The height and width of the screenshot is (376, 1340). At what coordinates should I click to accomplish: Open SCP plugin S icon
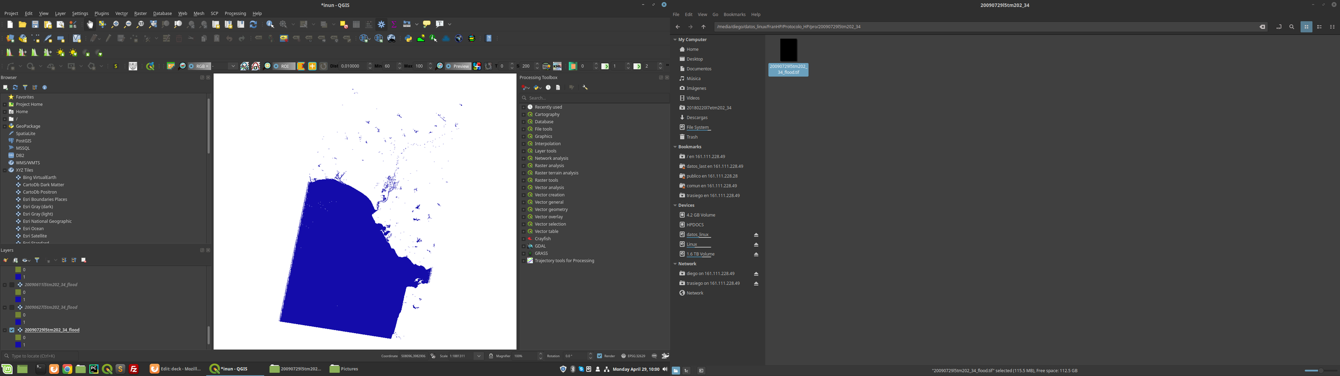[x=116, y=66]
